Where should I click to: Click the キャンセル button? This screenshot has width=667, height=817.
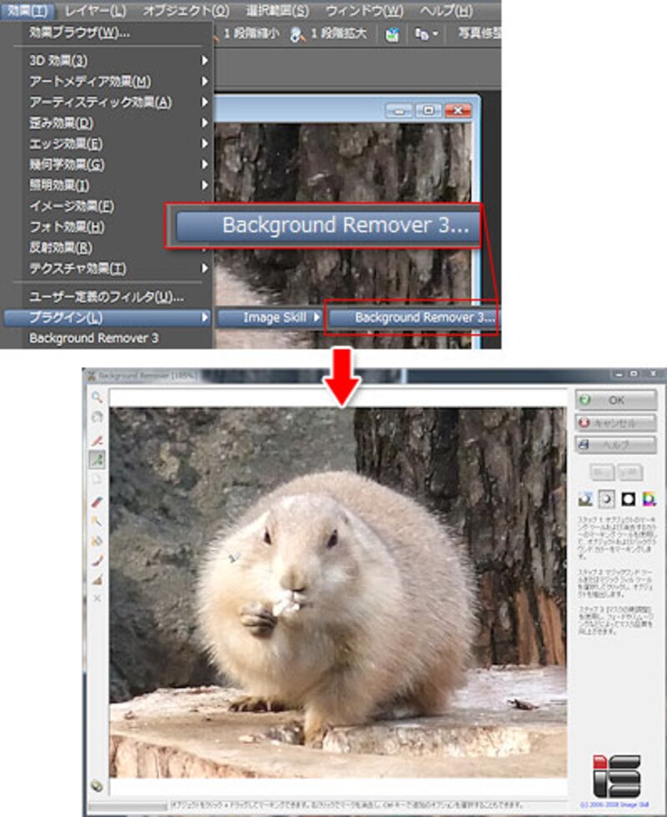615,423
